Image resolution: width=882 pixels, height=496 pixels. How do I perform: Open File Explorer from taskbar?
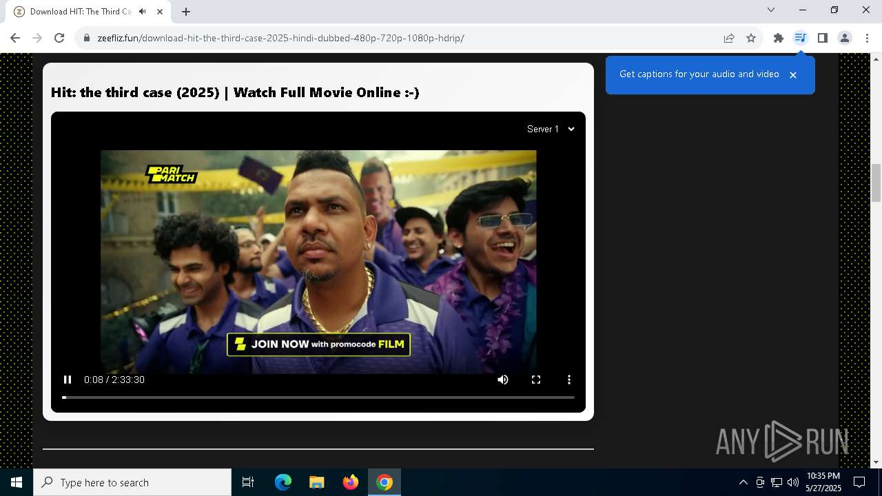coord(316,482)
